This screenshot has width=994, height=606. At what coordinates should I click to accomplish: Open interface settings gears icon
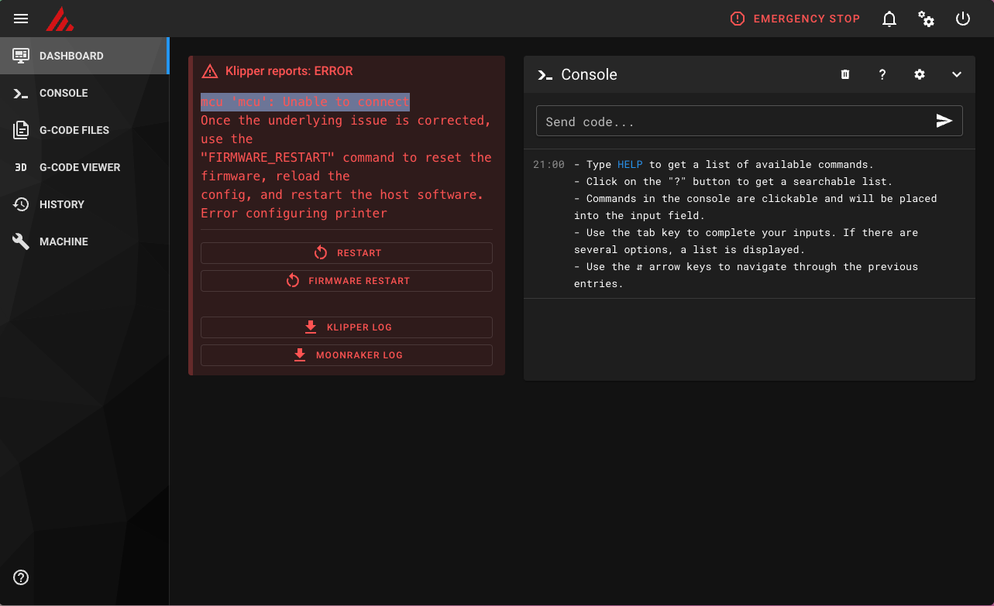926,19
